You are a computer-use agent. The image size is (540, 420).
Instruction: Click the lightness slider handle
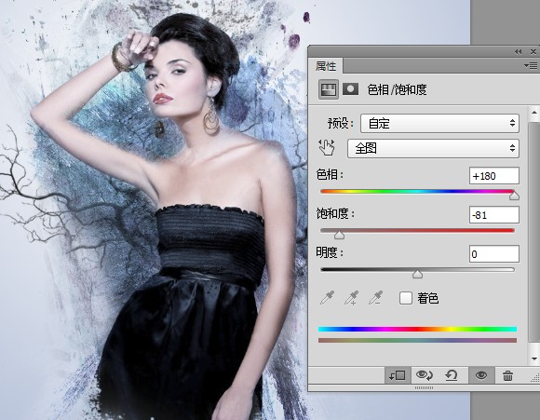417,274
